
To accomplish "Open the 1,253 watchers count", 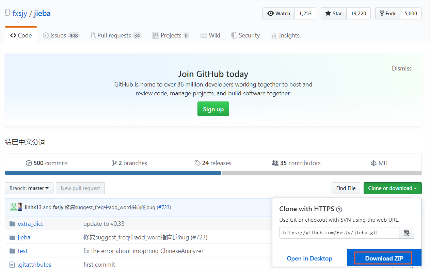I will click(x=305, y=13).
